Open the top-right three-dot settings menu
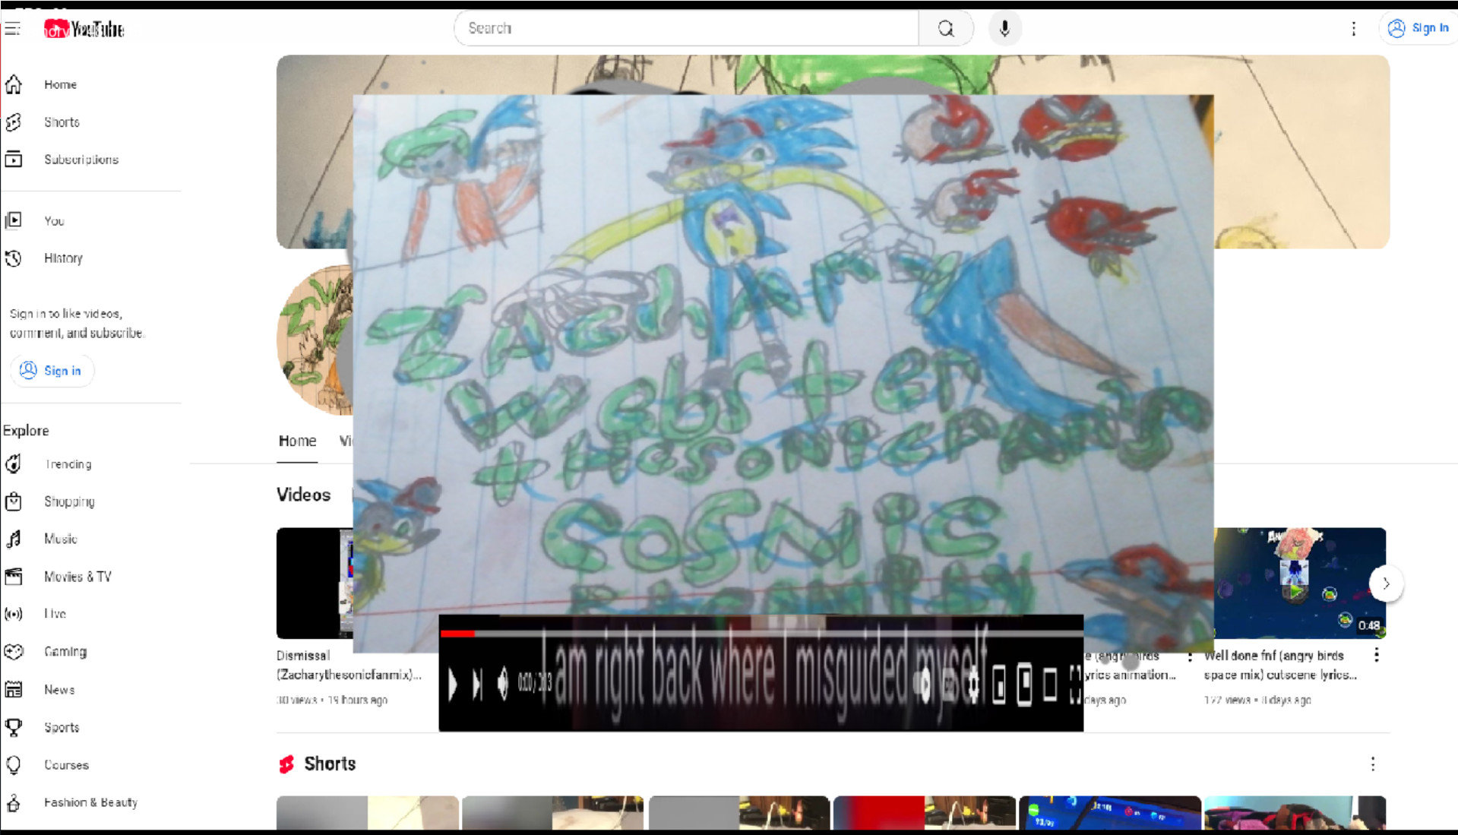This screenshot has width=1458, height=835. pyautogui.click(x=1353, y=28)
